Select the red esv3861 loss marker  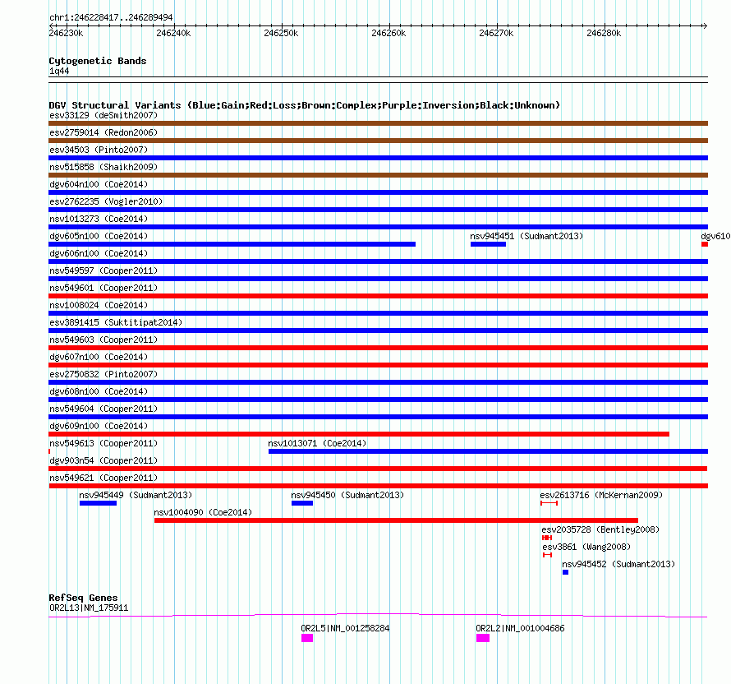pyautogui.click(x=547, y=555)
